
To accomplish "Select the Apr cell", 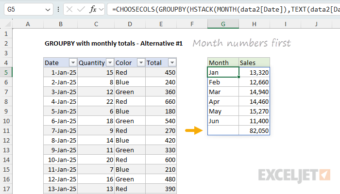I will (x=223, y=101).
